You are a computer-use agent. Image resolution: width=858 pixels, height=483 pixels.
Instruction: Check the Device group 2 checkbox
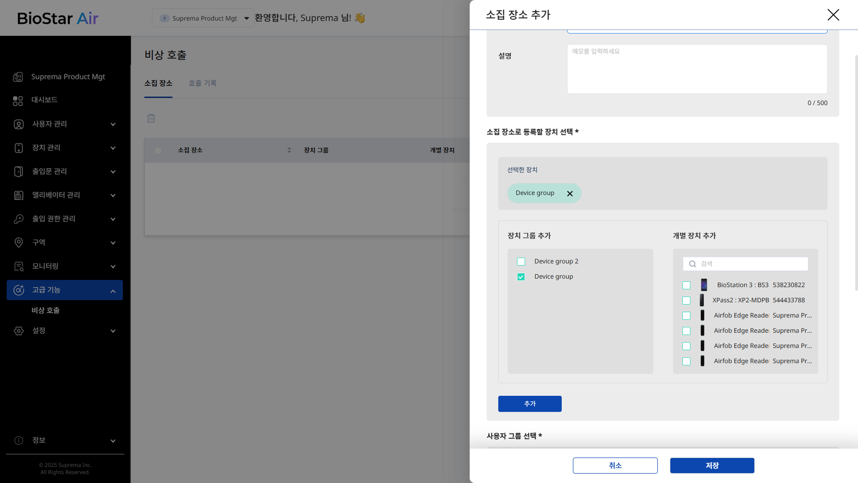click(521, 262)
